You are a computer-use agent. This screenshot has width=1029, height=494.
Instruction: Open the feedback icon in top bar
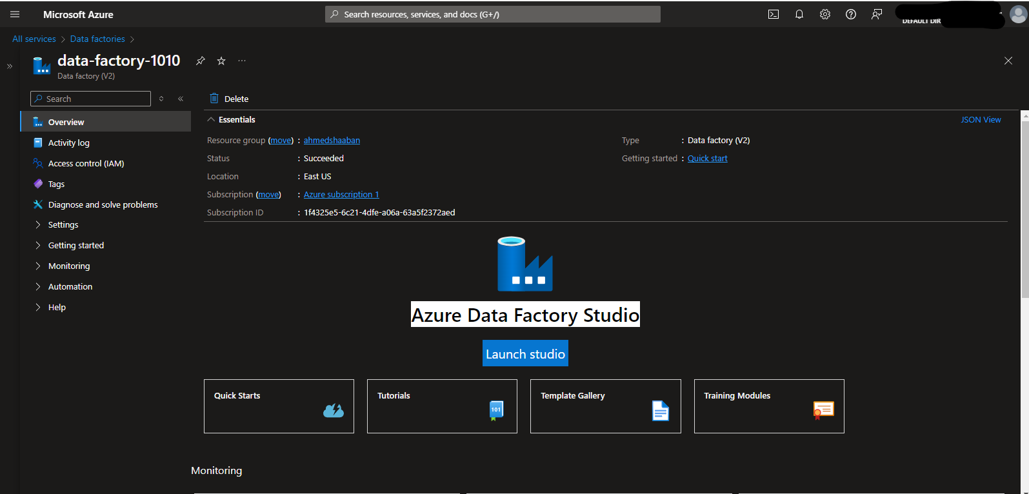click(x=877, y=14)
